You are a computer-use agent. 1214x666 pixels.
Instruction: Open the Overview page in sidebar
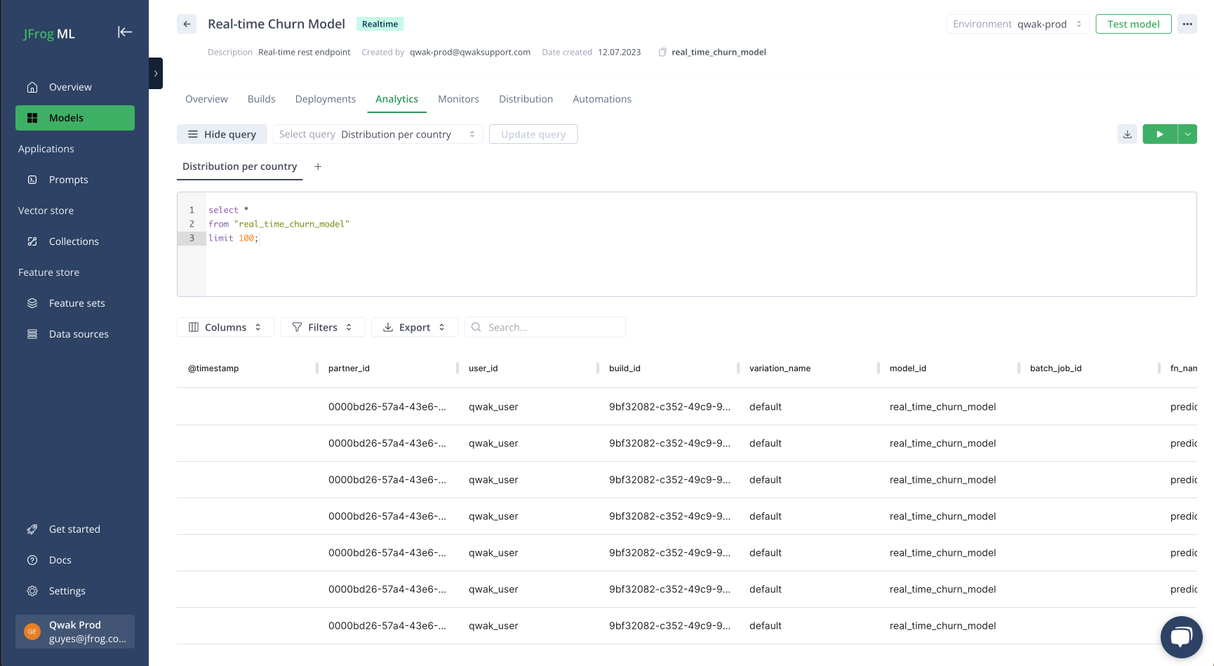[x=75, y=87]
